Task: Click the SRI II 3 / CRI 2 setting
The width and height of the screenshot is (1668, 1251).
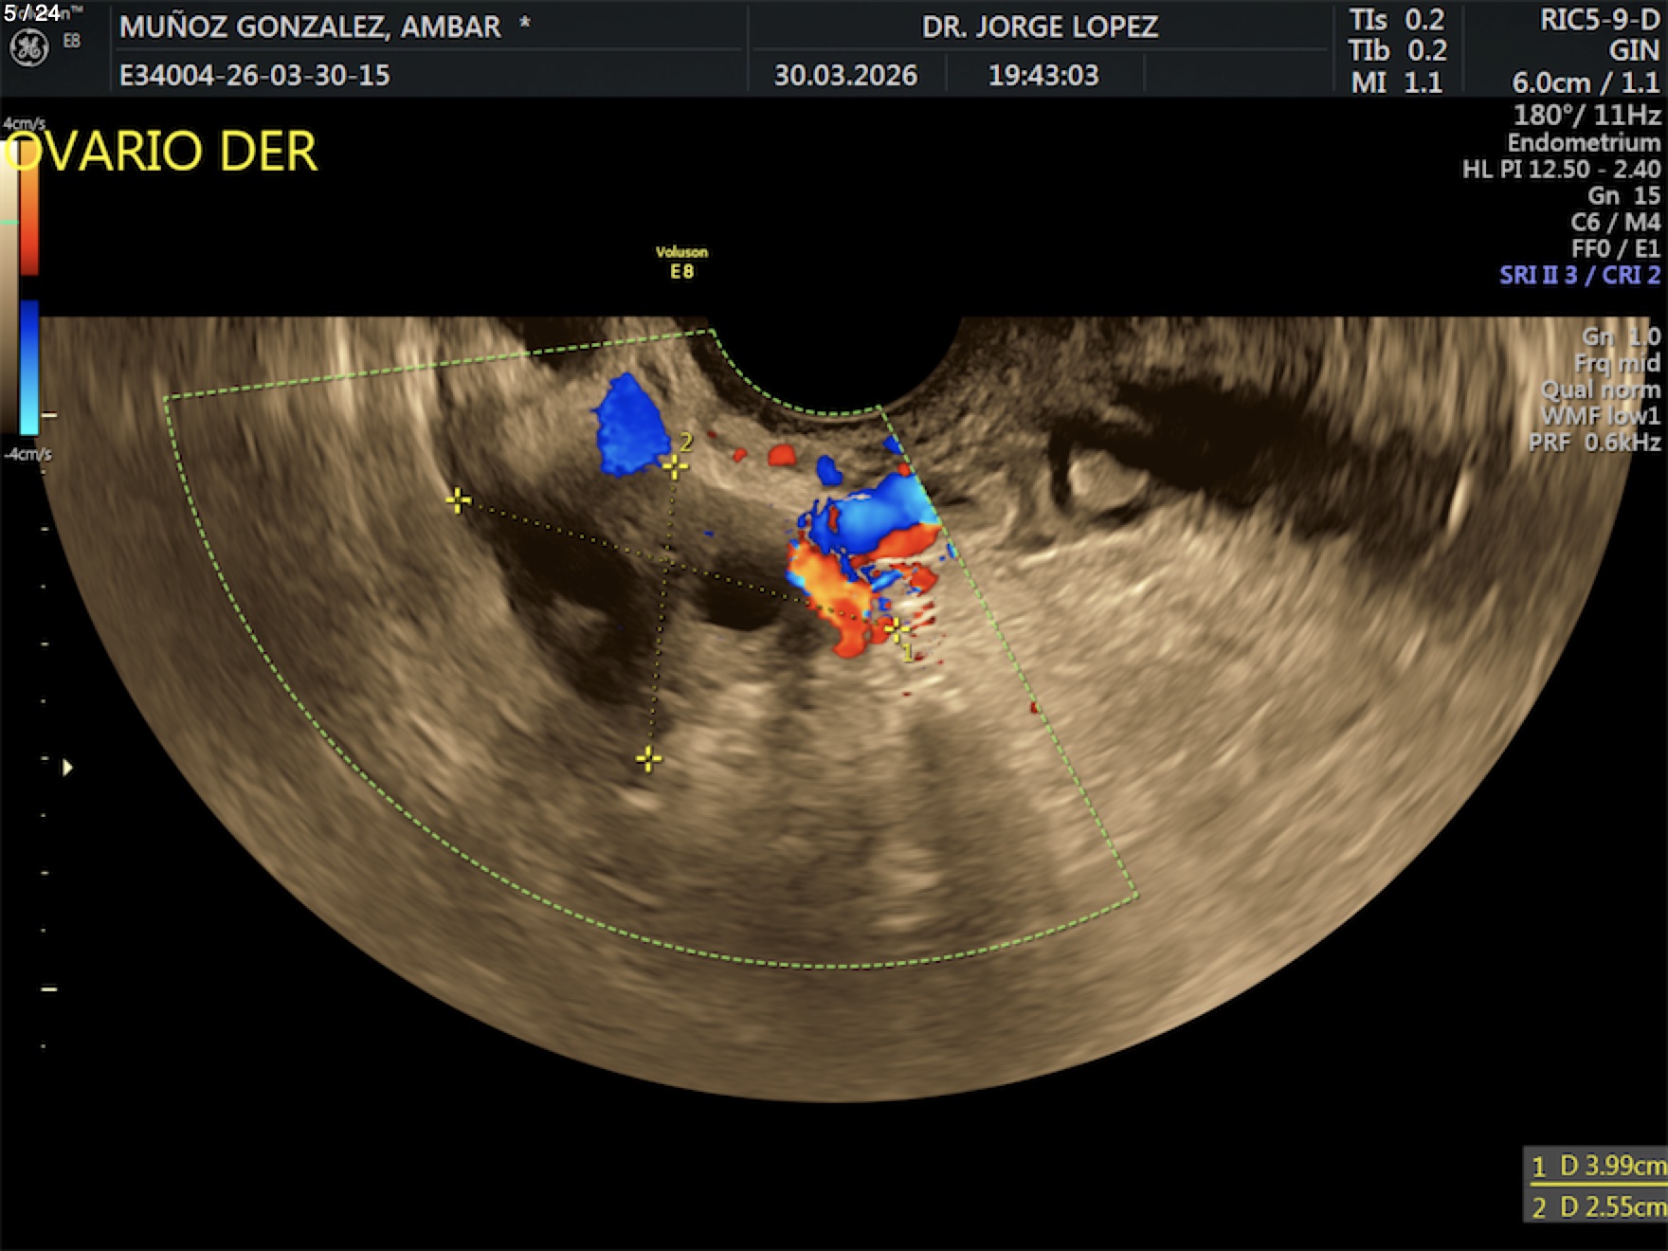Action: click(1579, 275)
